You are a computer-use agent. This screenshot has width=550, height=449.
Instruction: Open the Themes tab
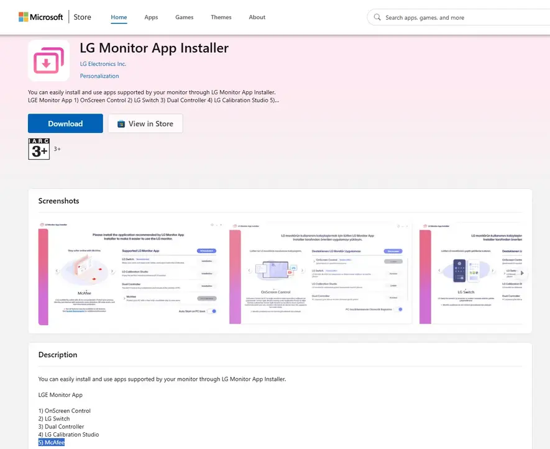[221, 17]
